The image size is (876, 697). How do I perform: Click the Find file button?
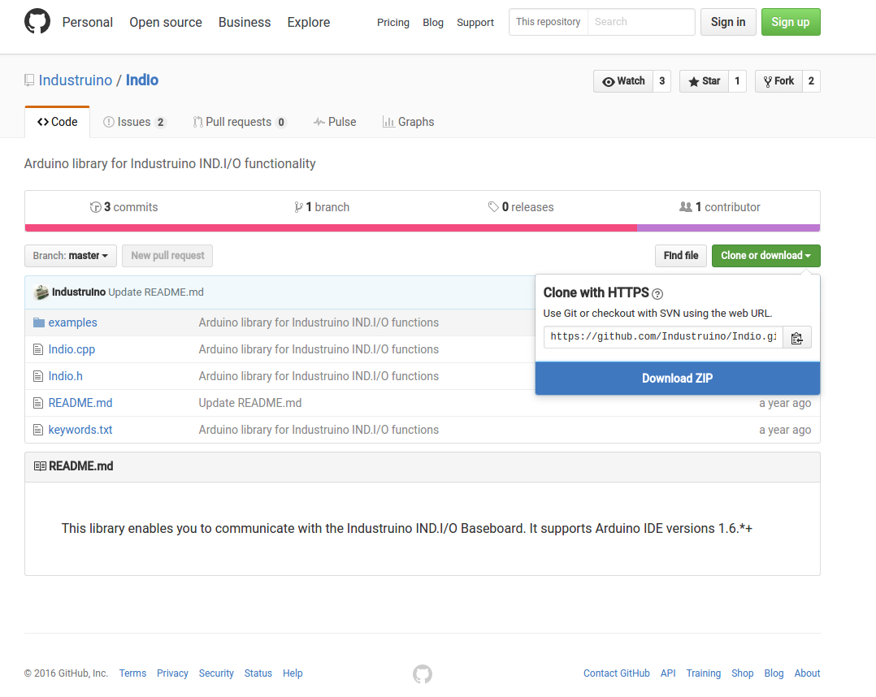680,256
